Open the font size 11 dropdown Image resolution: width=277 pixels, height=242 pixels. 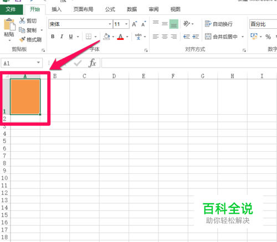coord(126,24)
